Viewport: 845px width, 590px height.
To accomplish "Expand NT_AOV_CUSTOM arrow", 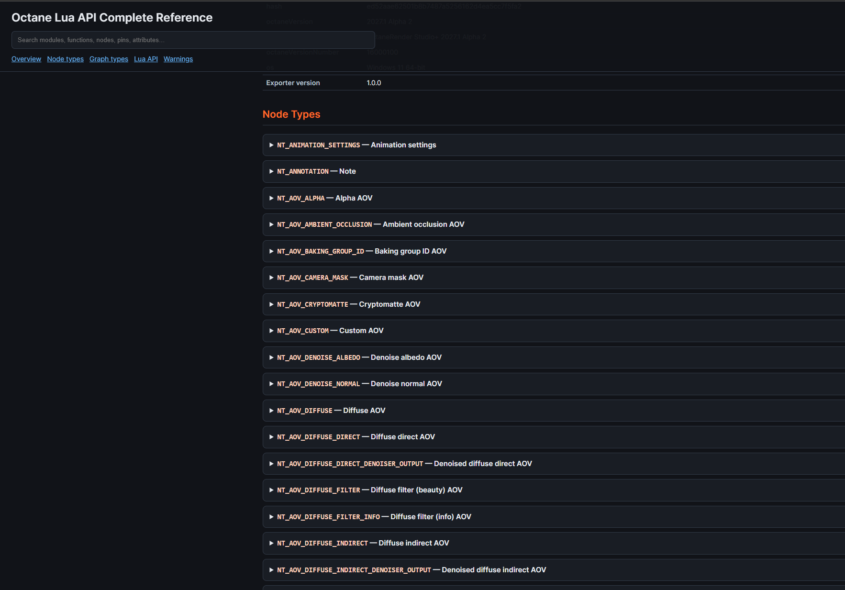I will coord(271,331).
